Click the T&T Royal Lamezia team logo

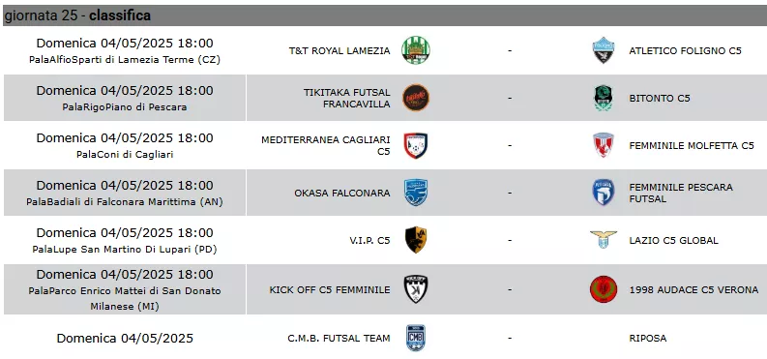tap(416, 50)
